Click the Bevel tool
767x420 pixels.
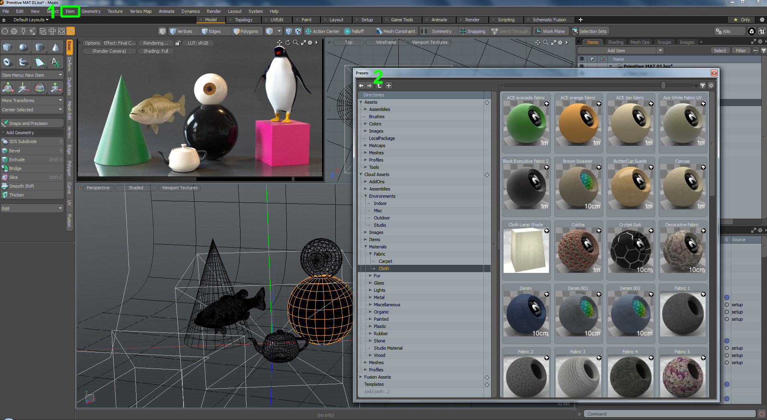(14, 151)
